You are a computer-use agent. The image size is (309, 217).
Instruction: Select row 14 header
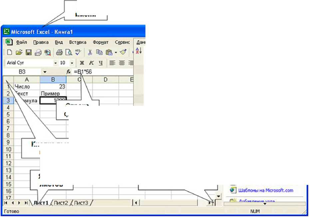(x=8, y=177)
